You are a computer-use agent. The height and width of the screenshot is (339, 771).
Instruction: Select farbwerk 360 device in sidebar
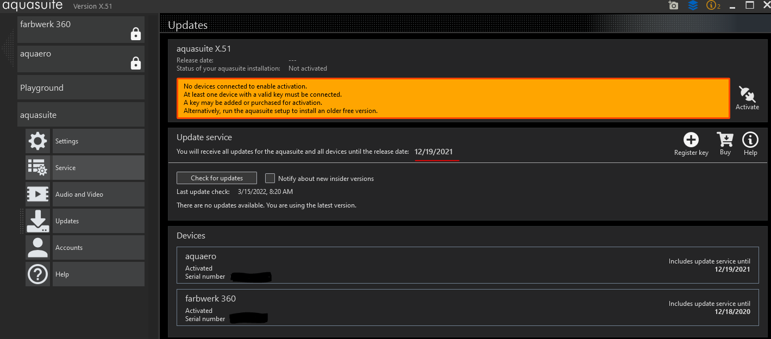tap(81, 29)
